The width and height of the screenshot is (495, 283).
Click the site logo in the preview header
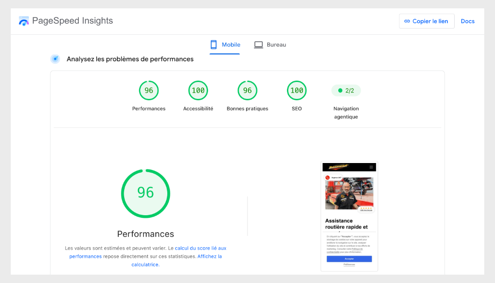coord(338,167)
